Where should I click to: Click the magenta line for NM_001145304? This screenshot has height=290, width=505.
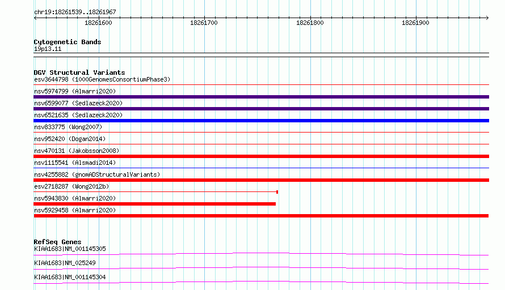pos(261,282)
